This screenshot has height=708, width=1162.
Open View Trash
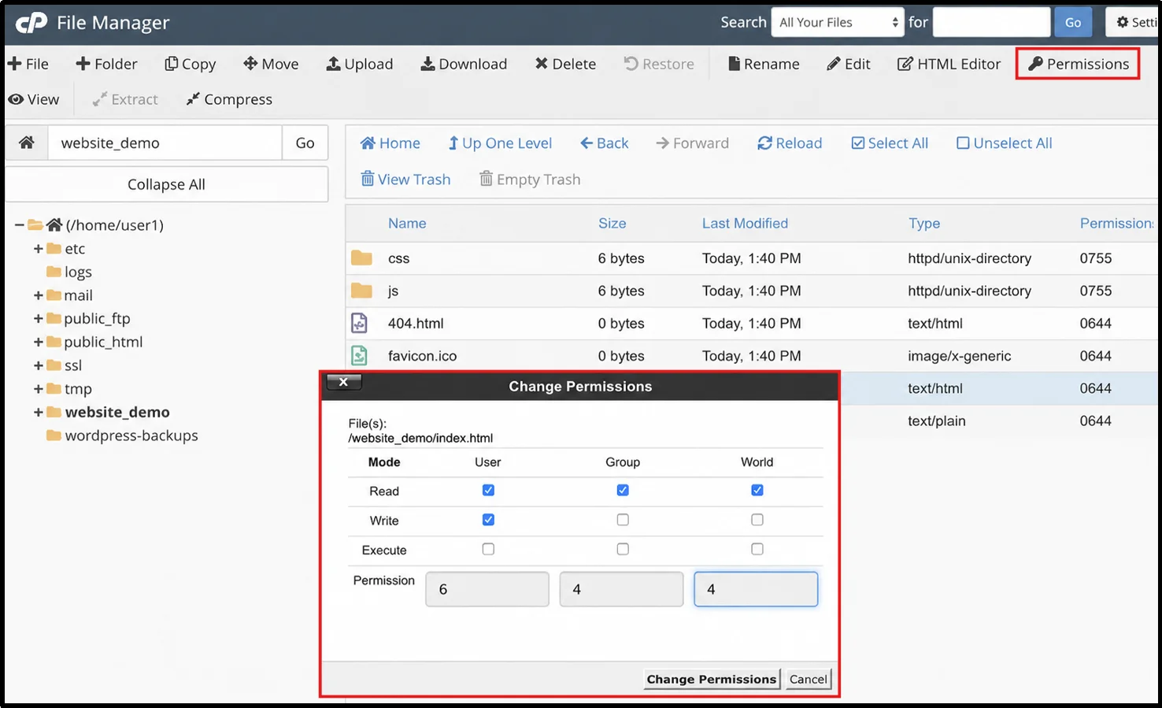click(x=405, y=180)
